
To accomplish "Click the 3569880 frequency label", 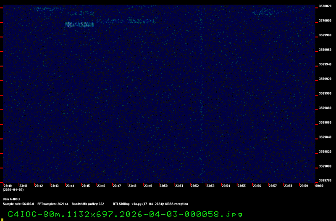I will click(x=325, y=108).
